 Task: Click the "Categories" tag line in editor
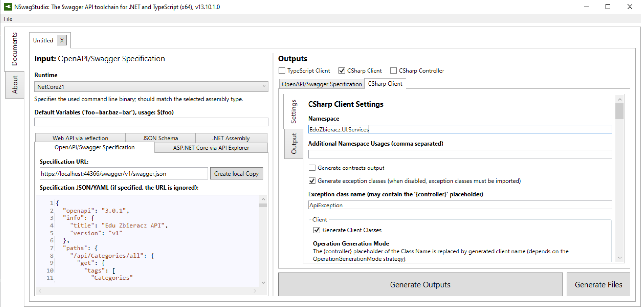pos(112,278)
